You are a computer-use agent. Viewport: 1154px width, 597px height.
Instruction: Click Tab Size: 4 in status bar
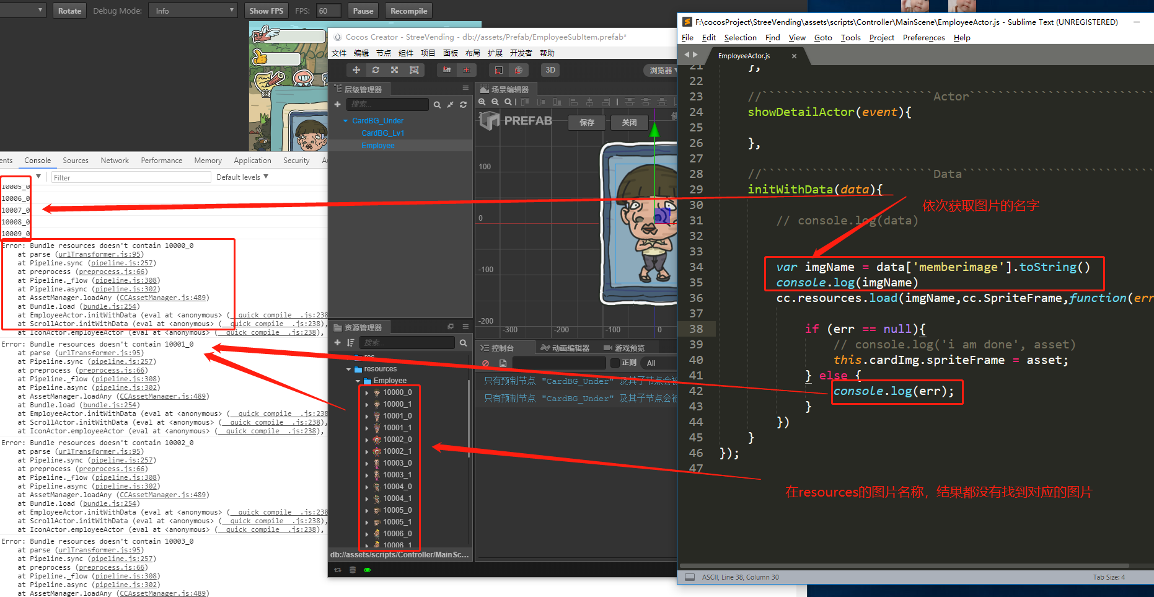[x=1109, y=577]
